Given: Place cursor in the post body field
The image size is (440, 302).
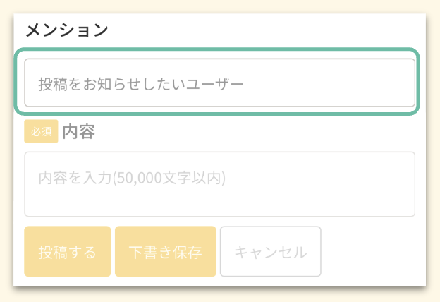Looking at the screenshot, I should (x=219, y=183).
